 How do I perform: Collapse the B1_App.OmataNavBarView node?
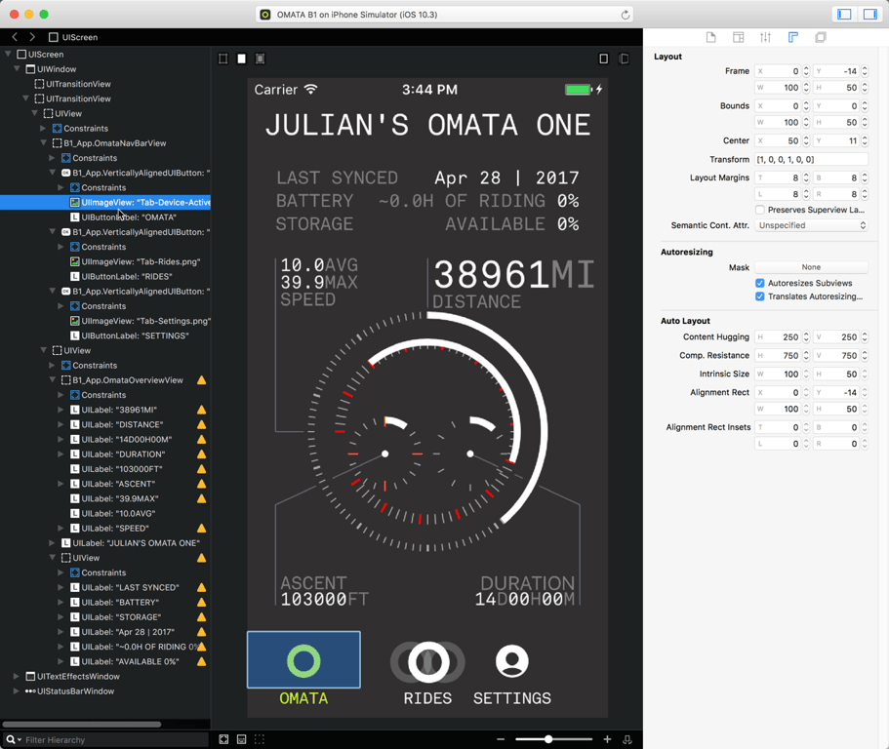pos(44,142)
